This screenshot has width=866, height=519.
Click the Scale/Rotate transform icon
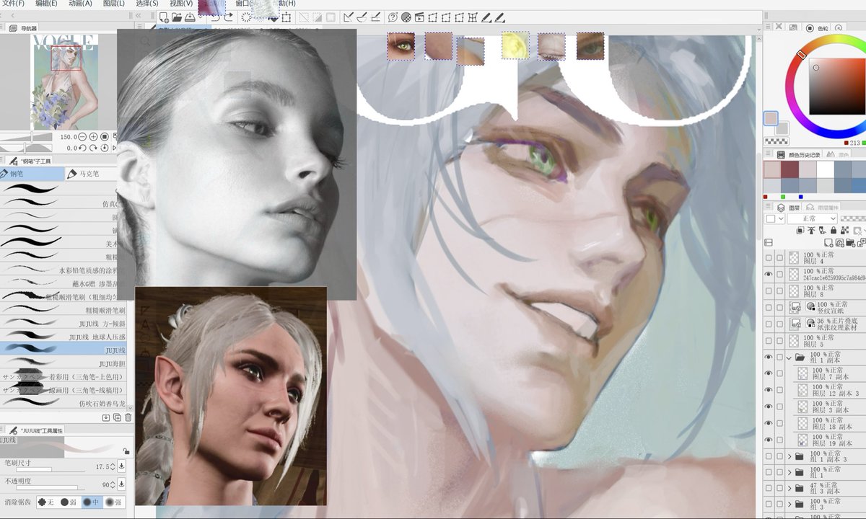click(x=287, y=17)
